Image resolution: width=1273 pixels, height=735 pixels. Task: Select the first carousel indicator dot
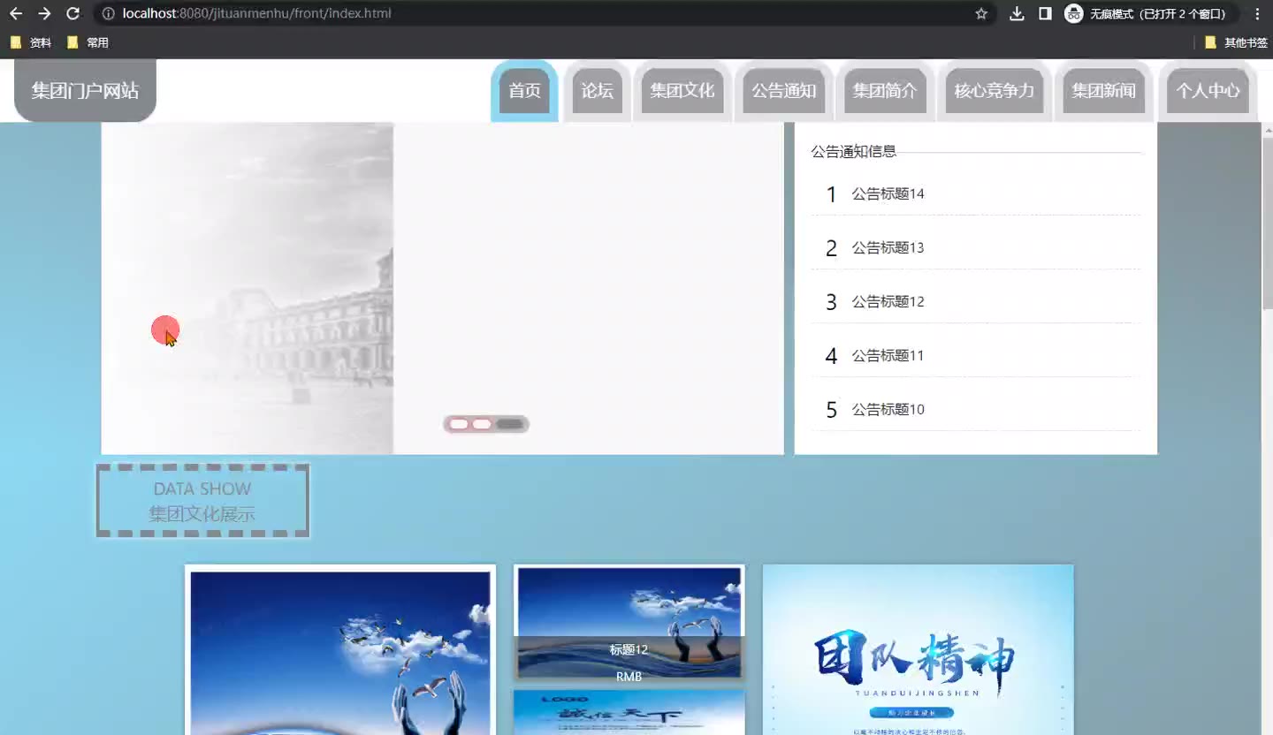coord(459,424)
